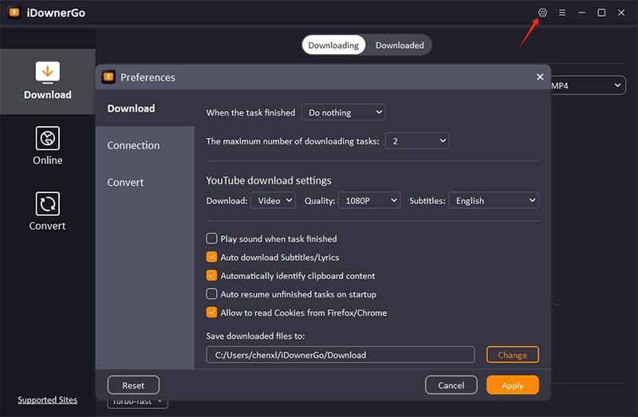
Task: Open the Online browser section
Action: point(48,146)
